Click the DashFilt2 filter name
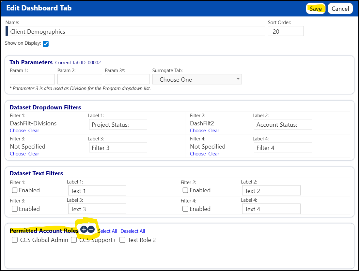 click(x=202, y=123)
